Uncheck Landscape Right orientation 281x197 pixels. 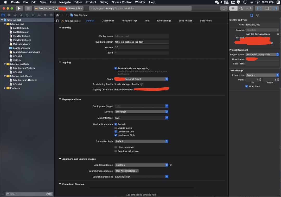coord(116,135)
